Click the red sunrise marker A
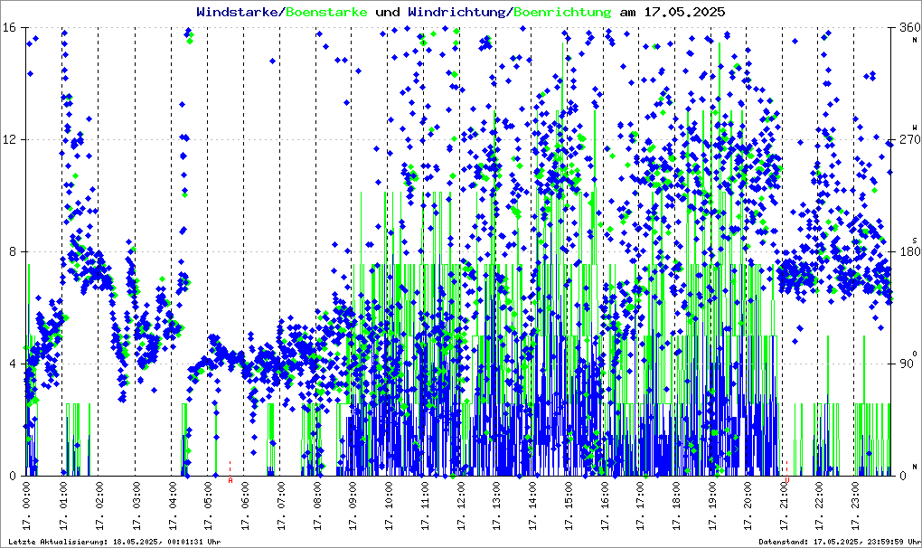922x548 pixels. tap(230, 480)
